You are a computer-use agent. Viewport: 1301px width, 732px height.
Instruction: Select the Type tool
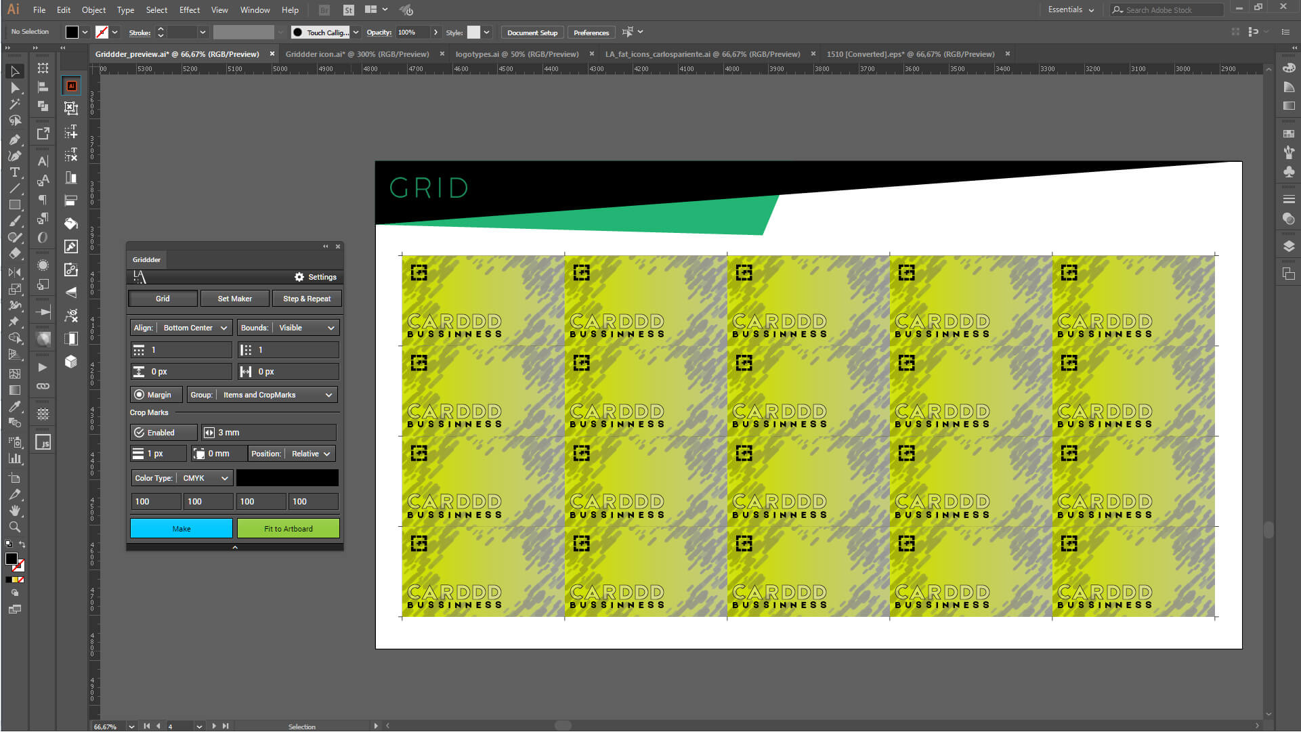15,173
